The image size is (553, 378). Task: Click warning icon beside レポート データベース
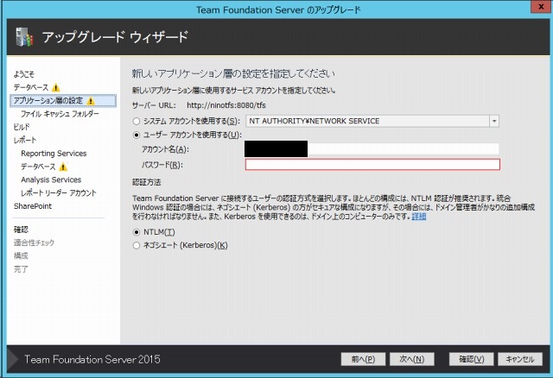pos(63,167)
